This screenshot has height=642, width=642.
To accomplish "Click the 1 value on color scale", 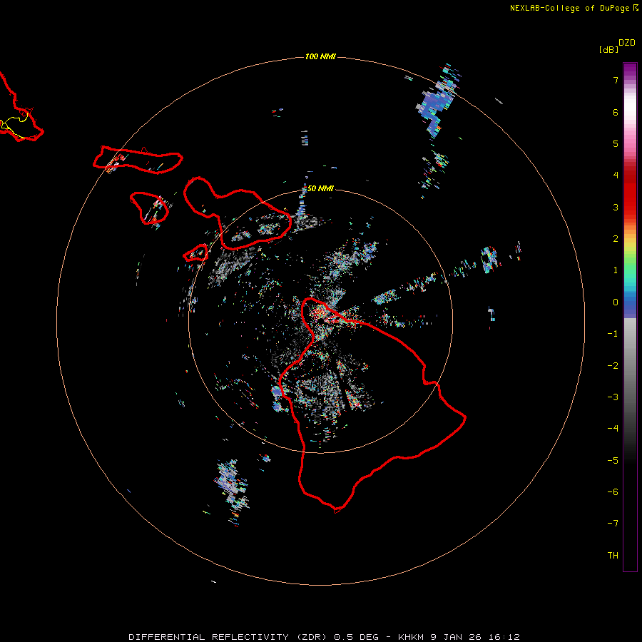I will click(616, 270).
